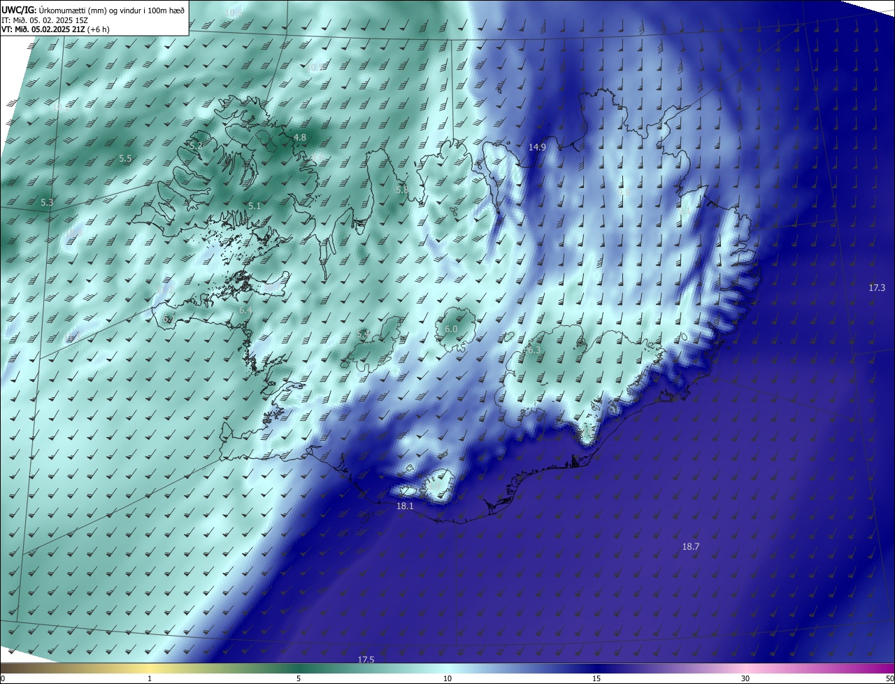
Task: Click the 5.5 value on the map
Action: click(125, 159)
